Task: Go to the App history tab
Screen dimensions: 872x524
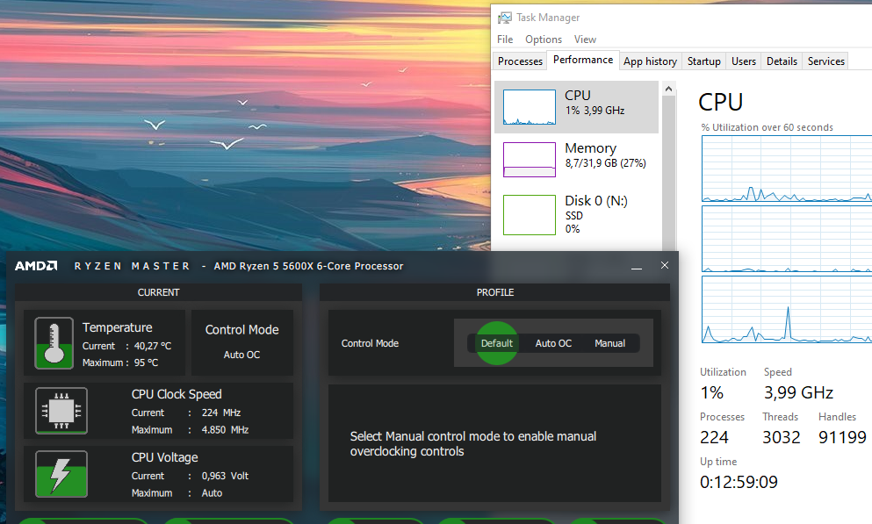Action: [x=650, y=61]
